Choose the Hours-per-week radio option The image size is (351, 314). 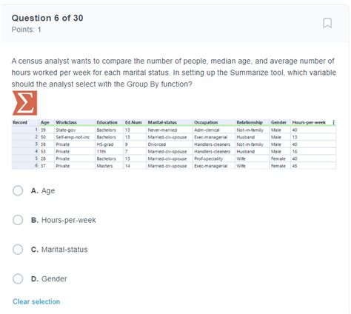(x=18, y=220)
